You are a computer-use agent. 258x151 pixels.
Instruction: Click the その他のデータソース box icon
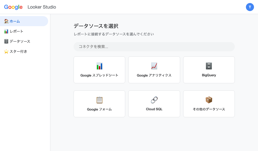pos(209,100)
